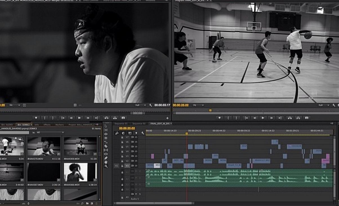Toggle the lock on track V2

pos(122,161)
